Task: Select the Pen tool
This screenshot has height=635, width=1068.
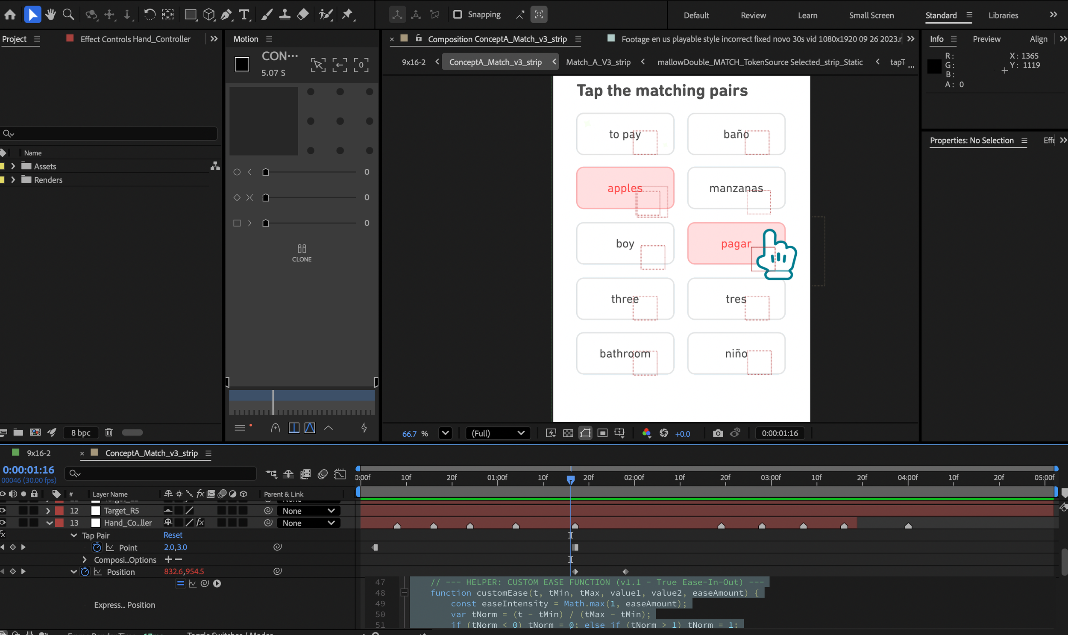Action: tap(226, 15)
